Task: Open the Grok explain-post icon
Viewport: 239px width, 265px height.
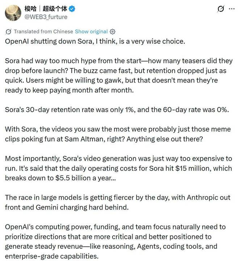Action: coord(219,9)
